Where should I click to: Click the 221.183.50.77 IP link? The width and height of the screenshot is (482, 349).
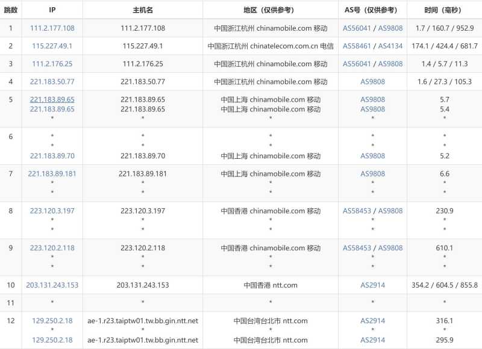52,80
